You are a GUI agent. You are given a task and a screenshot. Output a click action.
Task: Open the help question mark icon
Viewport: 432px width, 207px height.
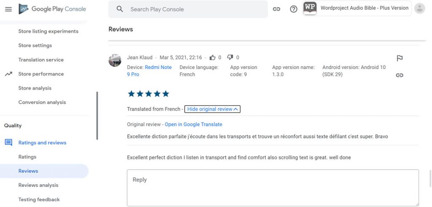(x=294, y=9)
